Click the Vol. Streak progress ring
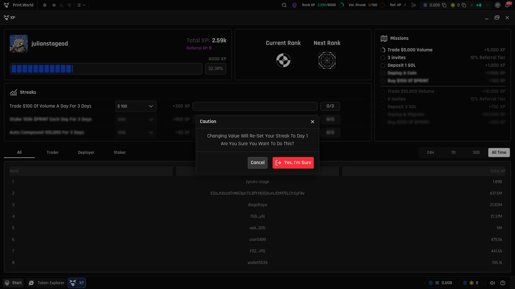Viewport: 515px width, 289px height. click(x=382, y=5)
